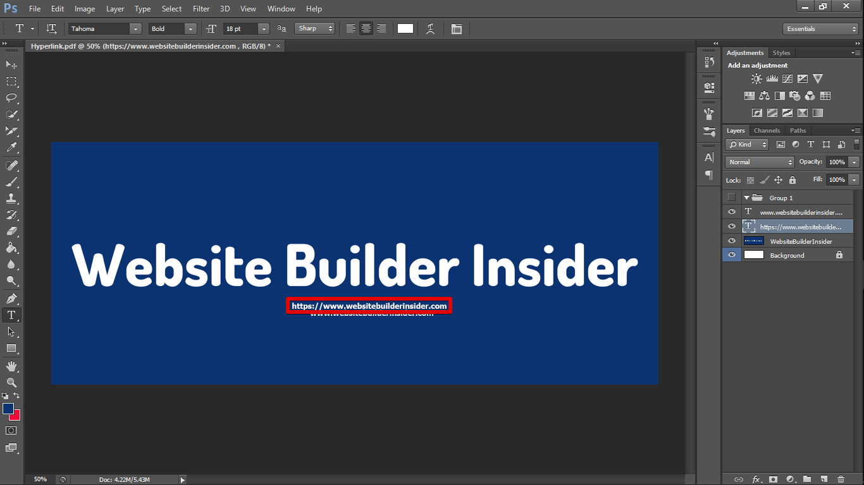
Task: Switch to the Channels tab
Action: (767, 131)
